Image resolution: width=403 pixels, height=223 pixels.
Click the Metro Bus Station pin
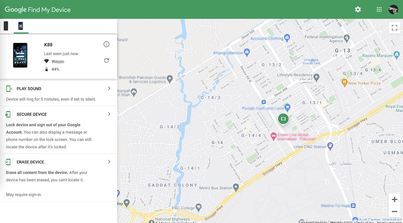[236, 187]
